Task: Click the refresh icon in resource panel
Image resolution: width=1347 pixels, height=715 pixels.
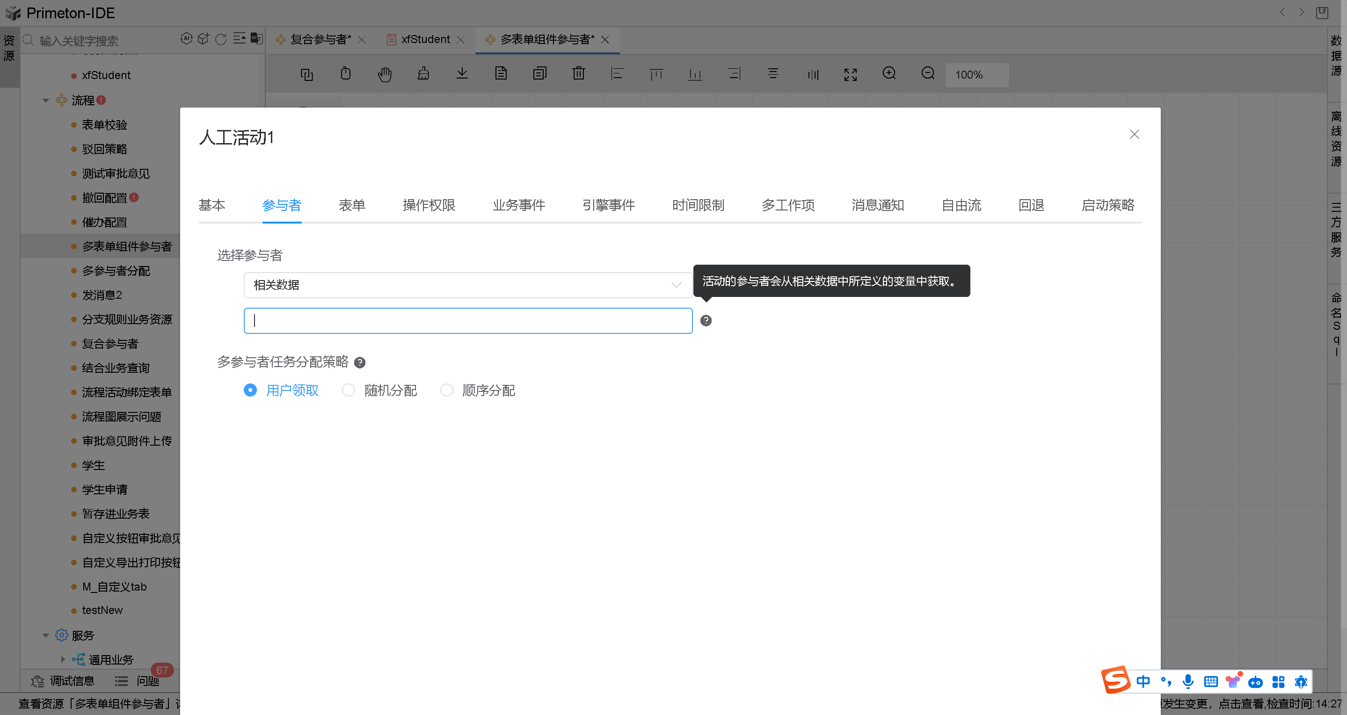Action: point(221,39)
